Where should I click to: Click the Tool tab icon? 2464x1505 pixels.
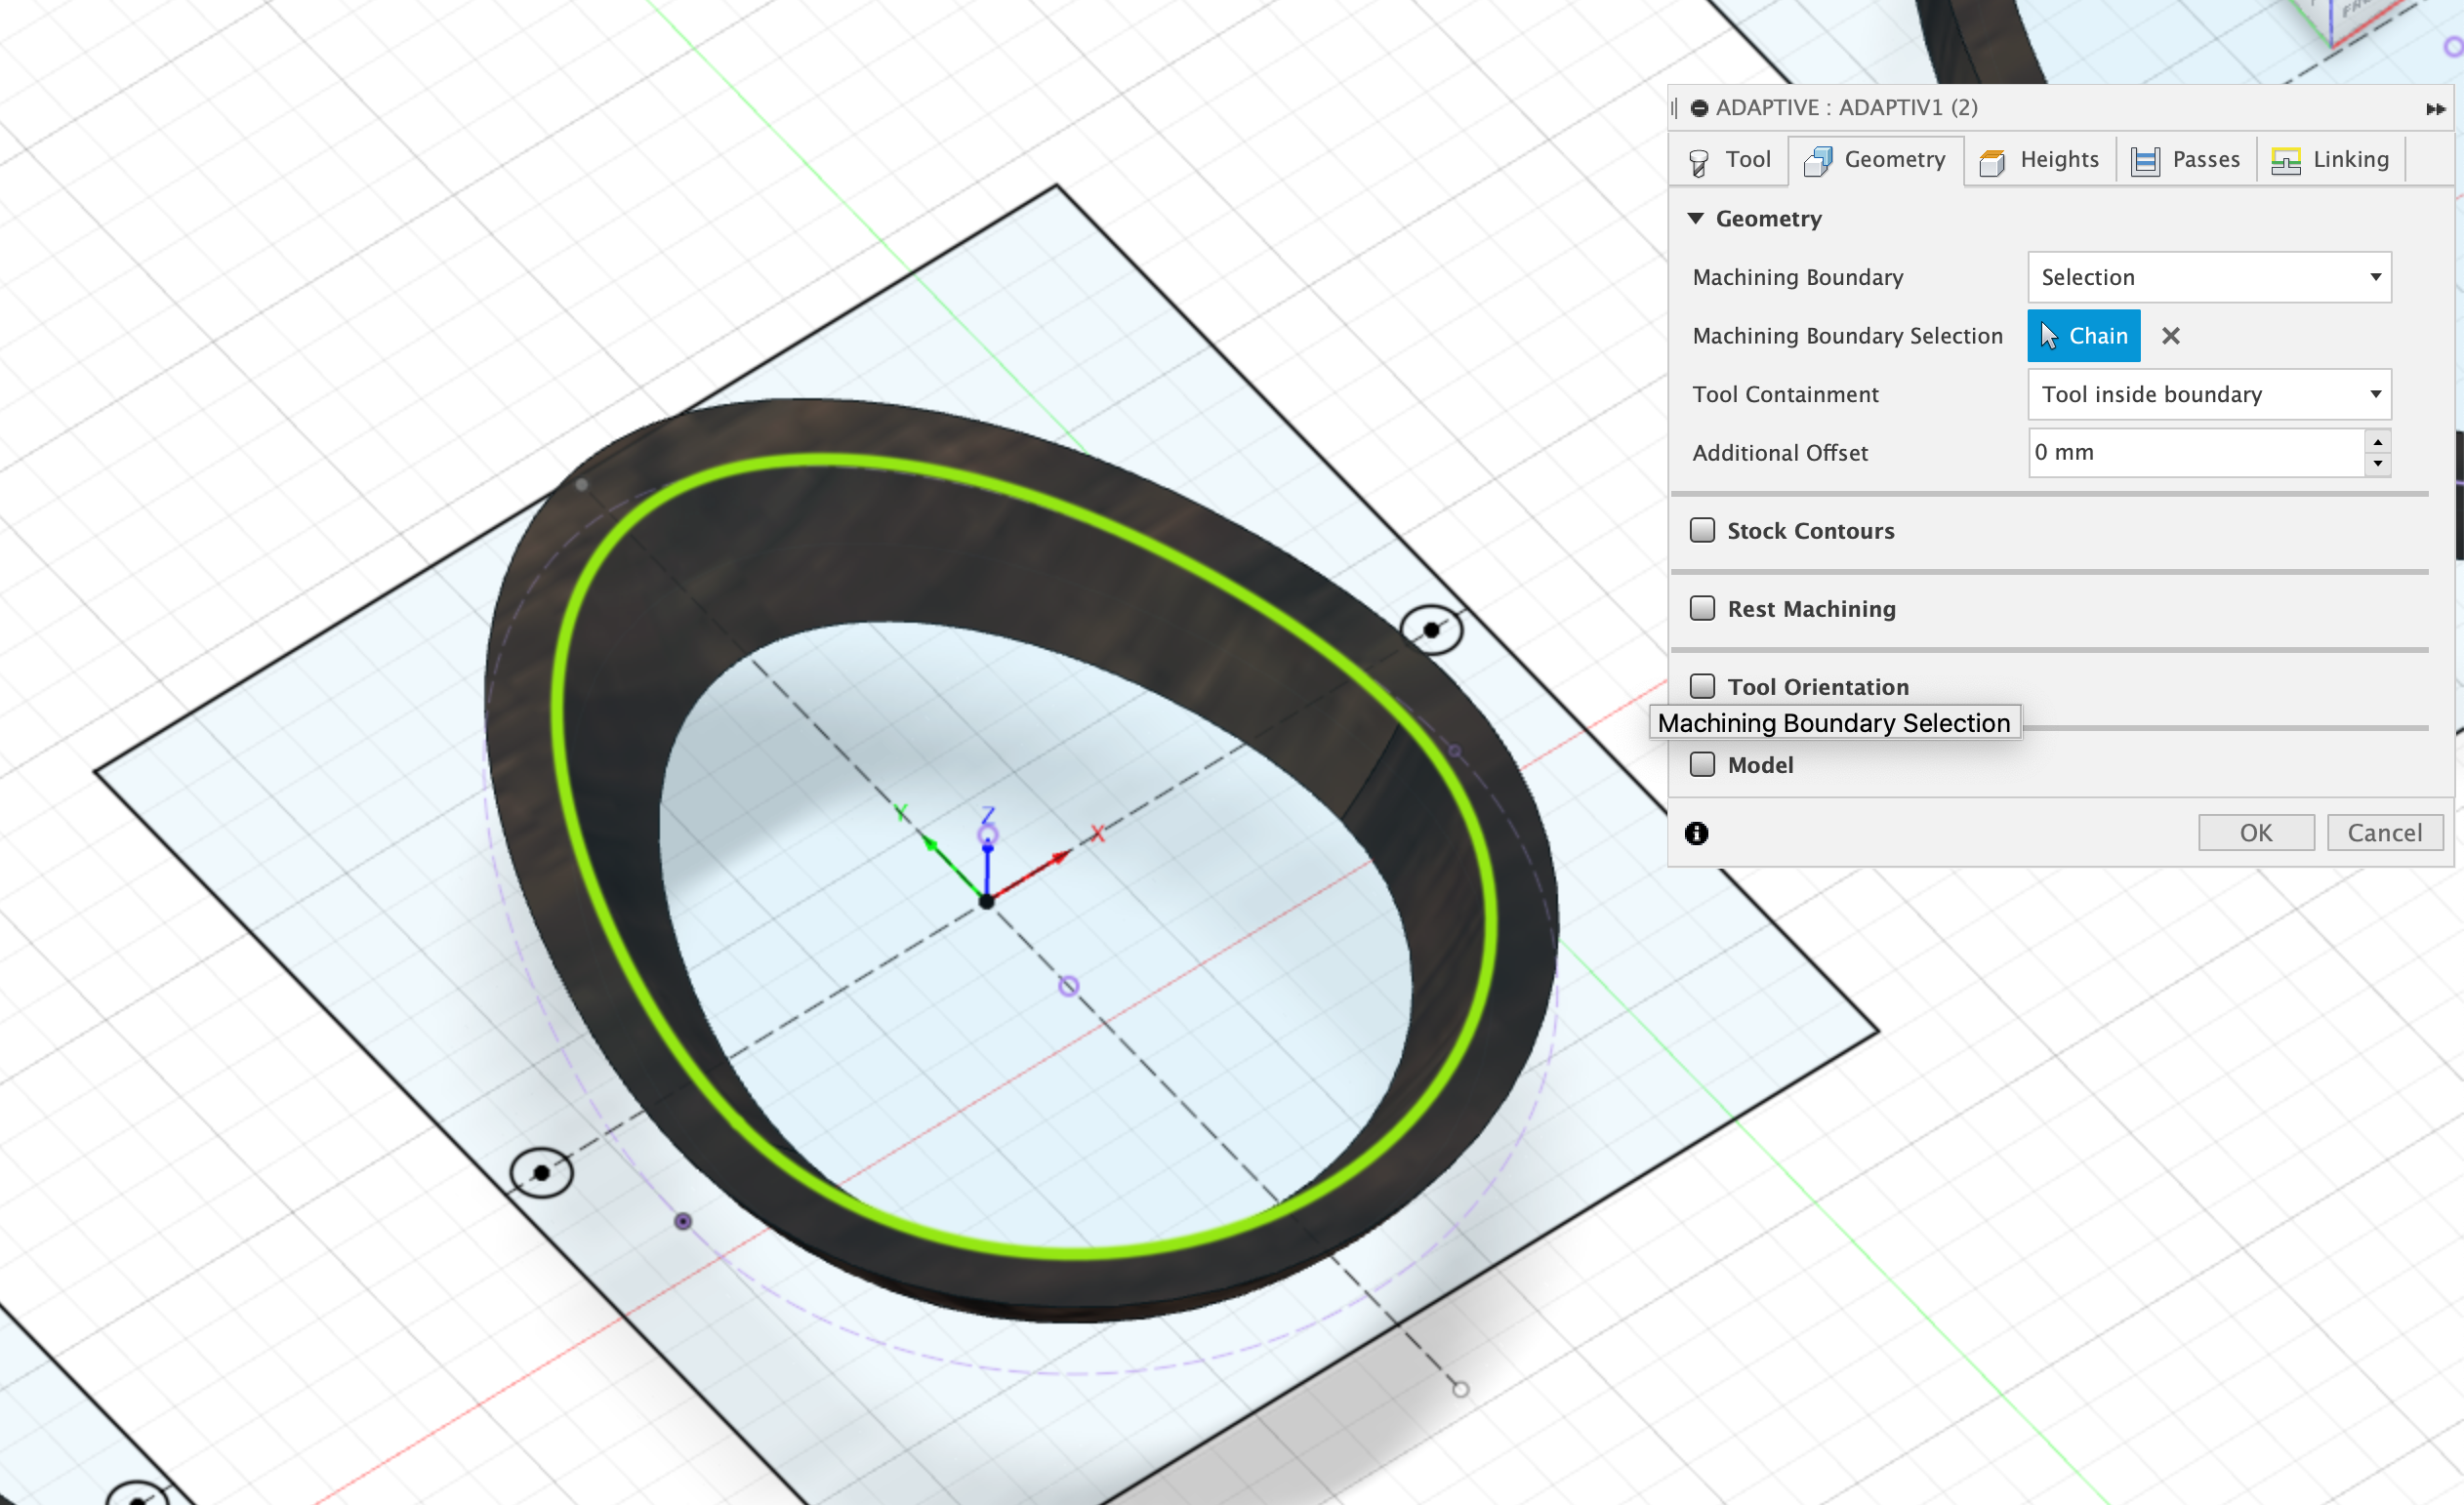1698,162
